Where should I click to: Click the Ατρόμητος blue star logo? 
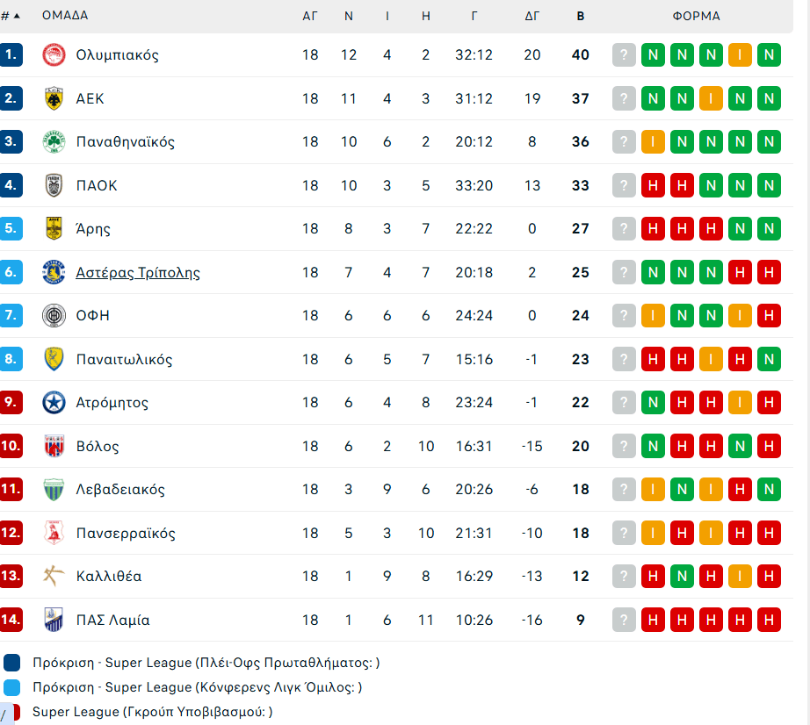(x=54, y=403)
